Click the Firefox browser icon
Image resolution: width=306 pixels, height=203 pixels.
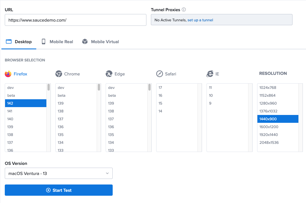click(x=8, y=74)
